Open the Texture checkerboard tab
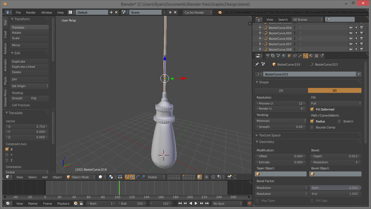371x209 pixels. tap(316, 56)
